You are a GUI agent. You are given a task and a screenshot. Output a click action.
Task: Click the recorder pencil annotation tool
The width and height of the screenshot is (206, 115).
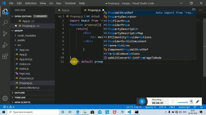[x=198, y=102]
